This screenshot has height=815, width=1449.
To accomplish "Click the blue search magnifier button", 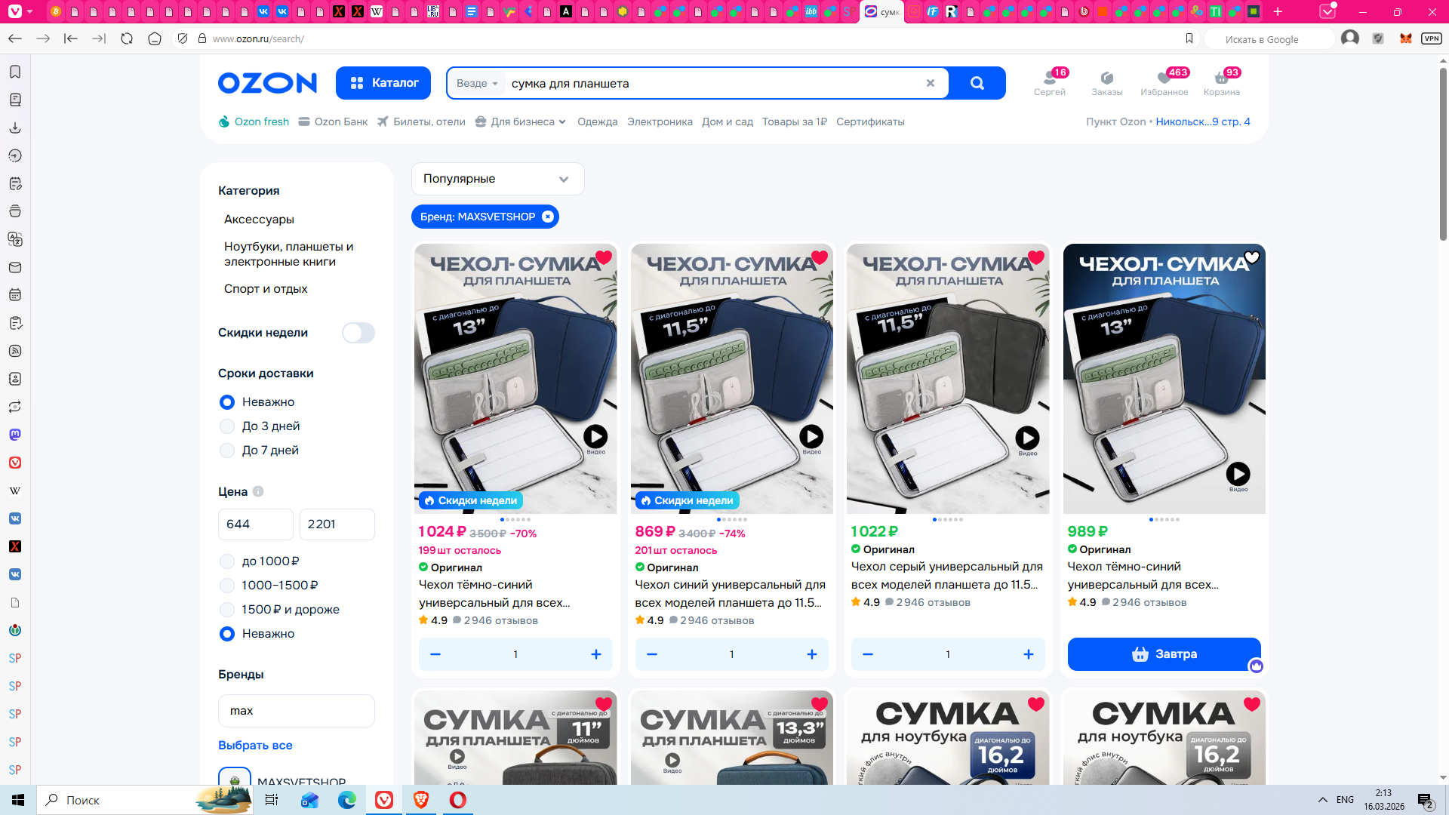I will 977,83.
